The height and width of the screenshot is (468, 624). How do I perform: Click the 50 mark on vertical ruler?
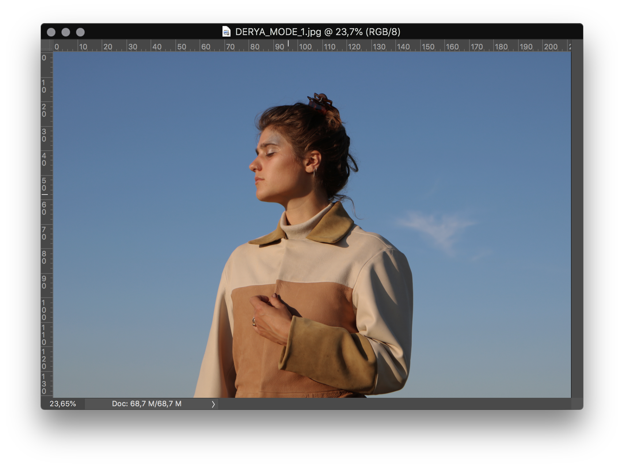44,184
